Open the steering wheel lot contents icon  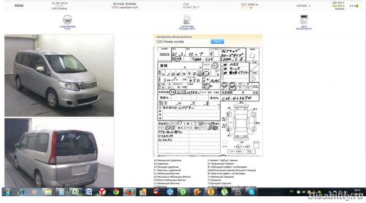(67, 20)
